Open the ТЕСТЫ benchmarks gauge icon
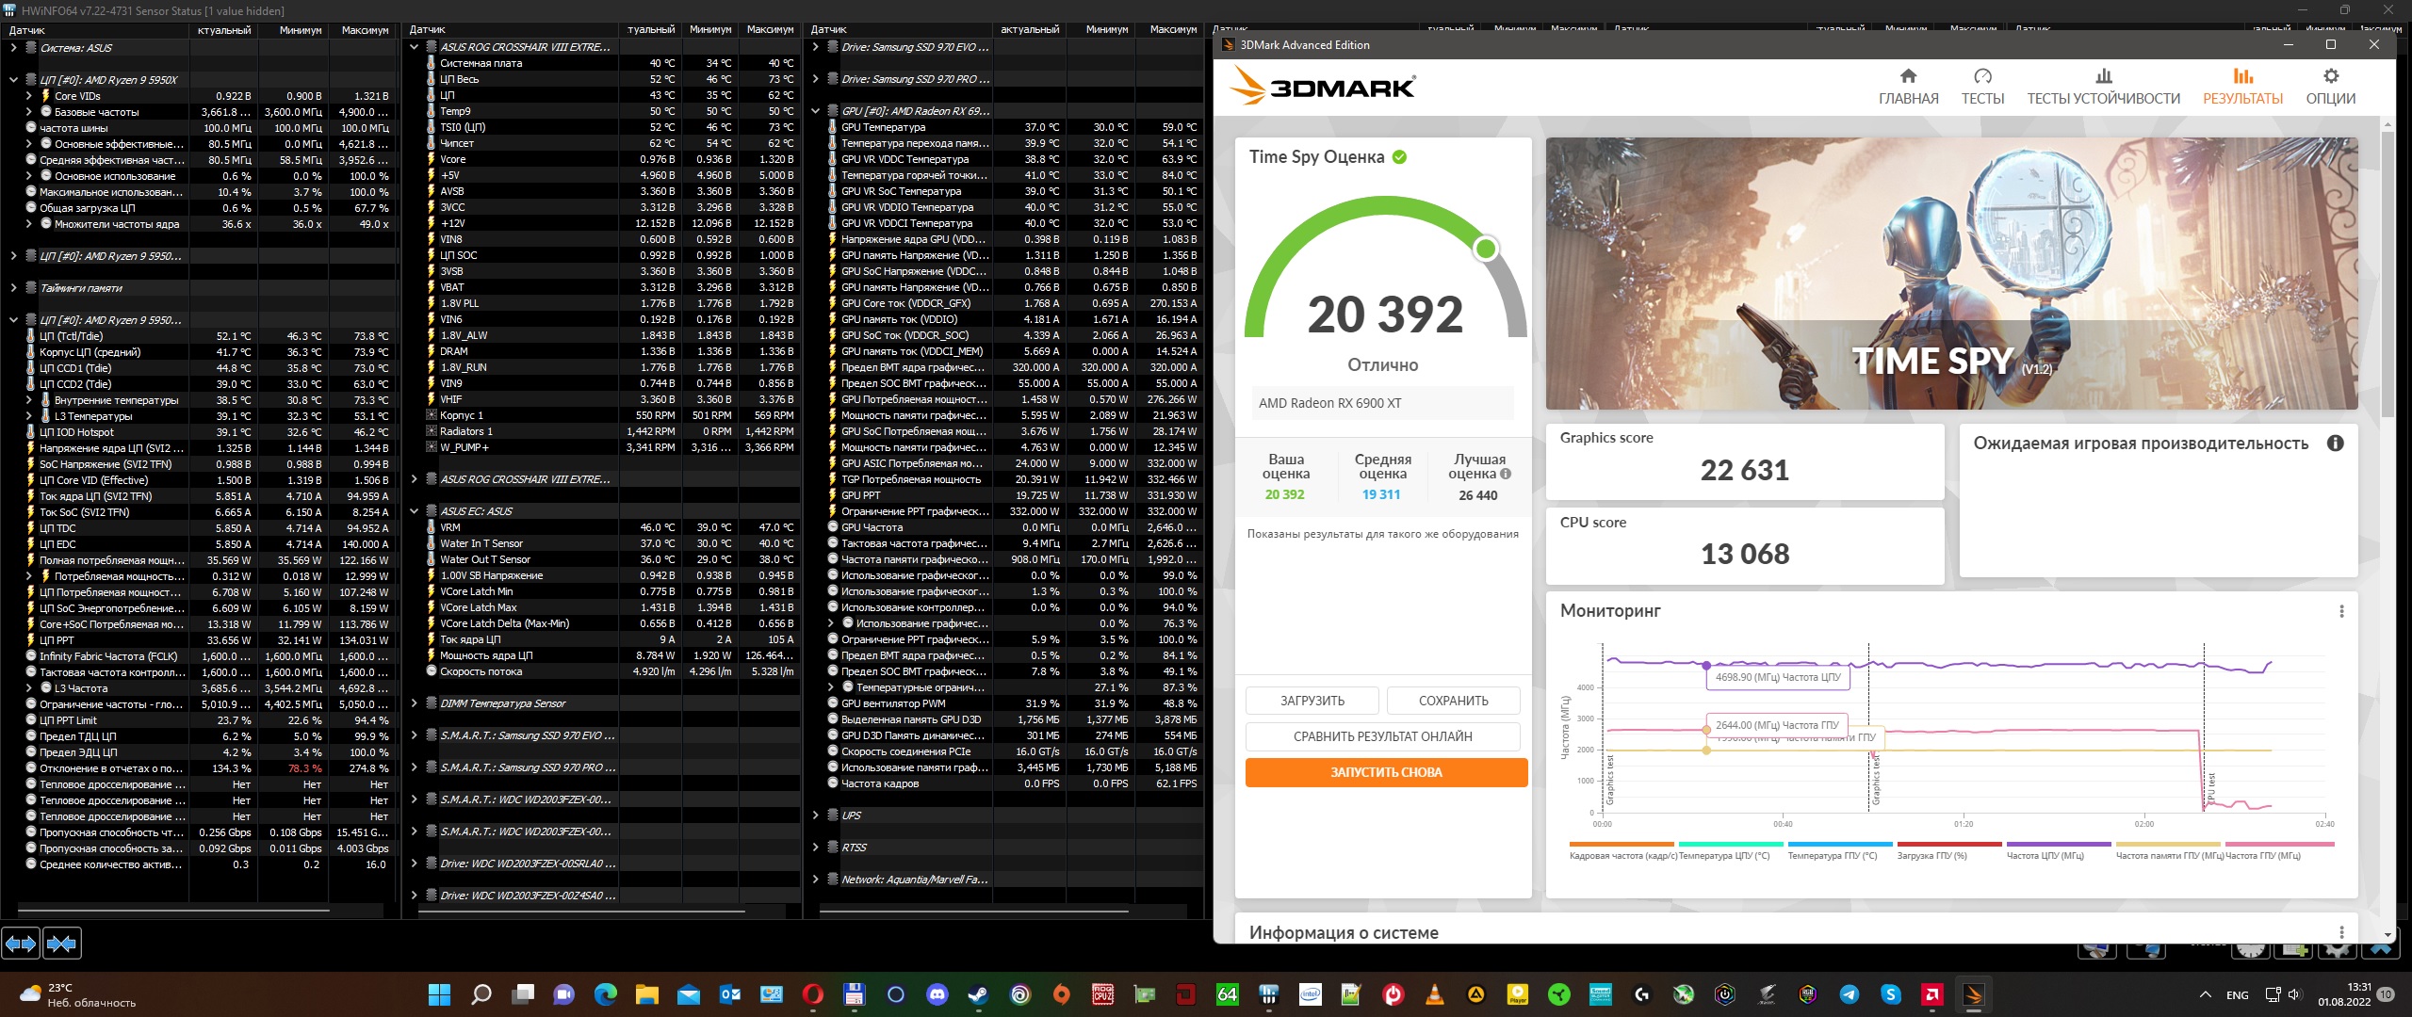 click(x=1982, y=76)
